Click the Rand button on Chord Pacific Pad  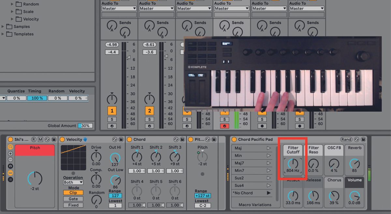[346, 140]
